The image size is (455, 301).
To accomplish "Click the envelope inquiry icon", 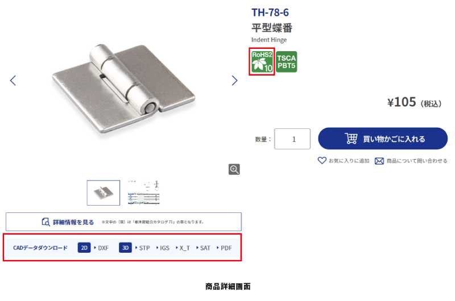I will [379, 161].
